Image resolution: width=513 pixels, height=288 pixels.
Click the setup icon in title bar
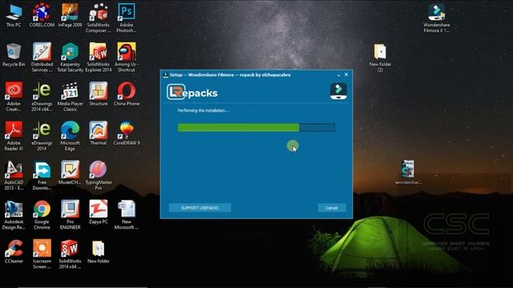166,75
